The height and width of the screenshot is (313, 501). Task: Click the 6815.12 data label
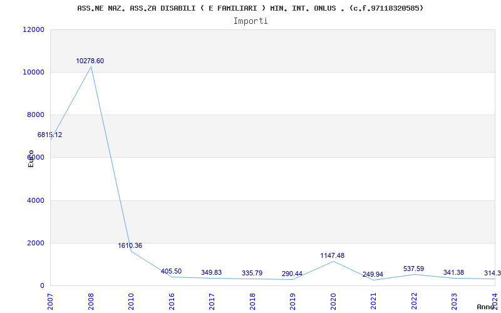(50, 135)
